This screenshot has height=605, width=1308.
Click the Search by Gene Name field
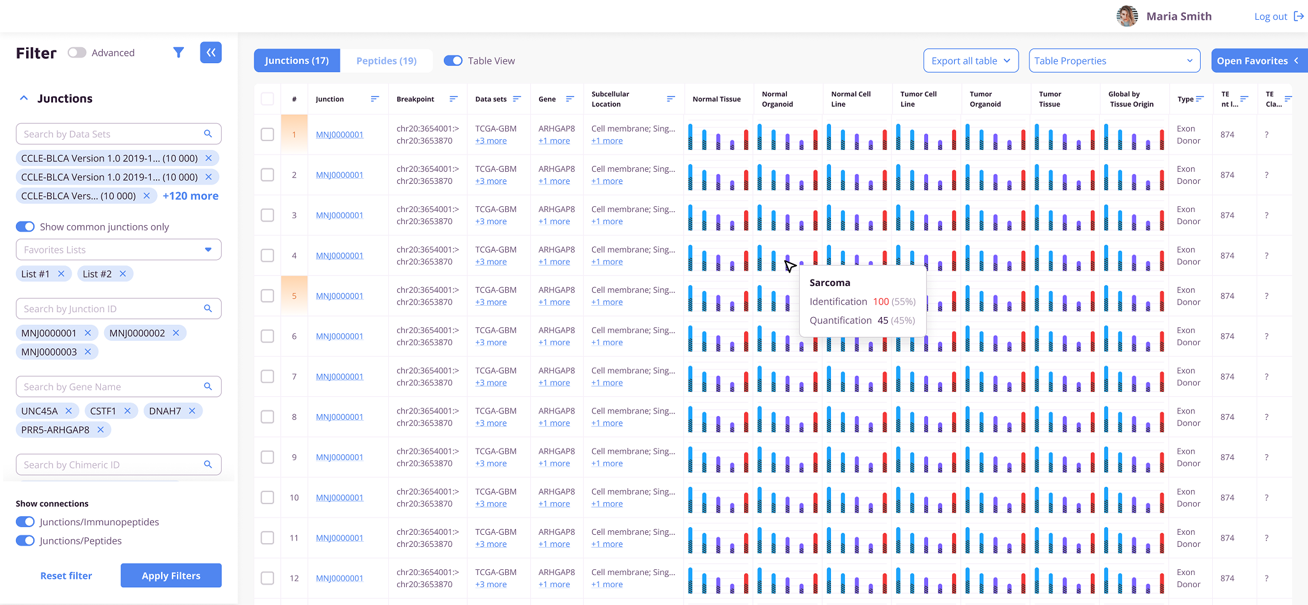(119, 387)
